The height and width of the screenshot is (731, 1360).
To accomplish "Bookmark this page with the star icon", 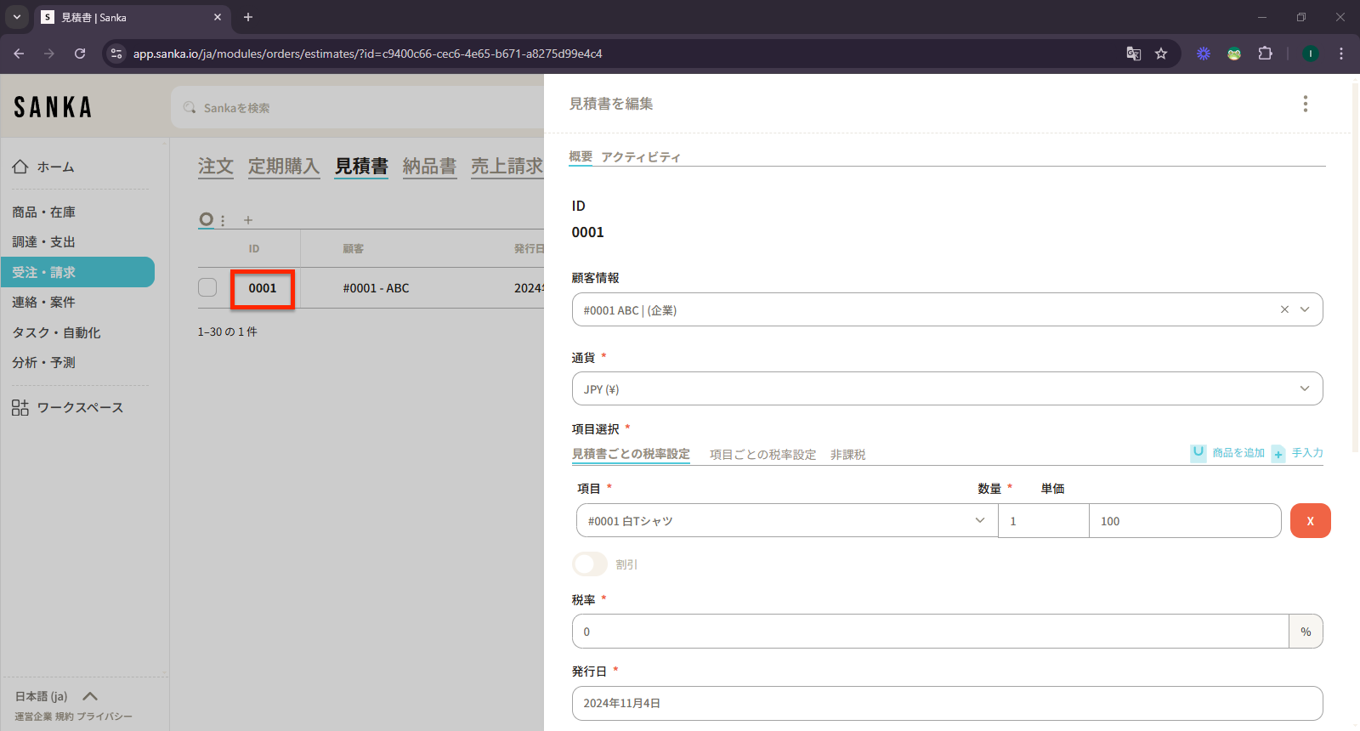I will point(1161,54).
